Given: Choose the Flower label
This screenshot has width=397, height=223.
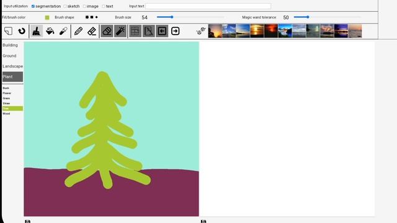Looking at the screenshot, I should [x=7, y=93].
